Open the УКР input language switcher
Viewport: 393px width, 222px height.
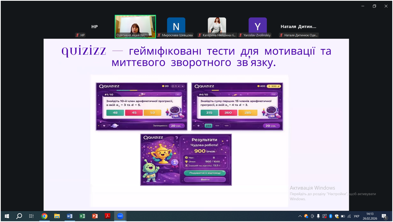357,216
